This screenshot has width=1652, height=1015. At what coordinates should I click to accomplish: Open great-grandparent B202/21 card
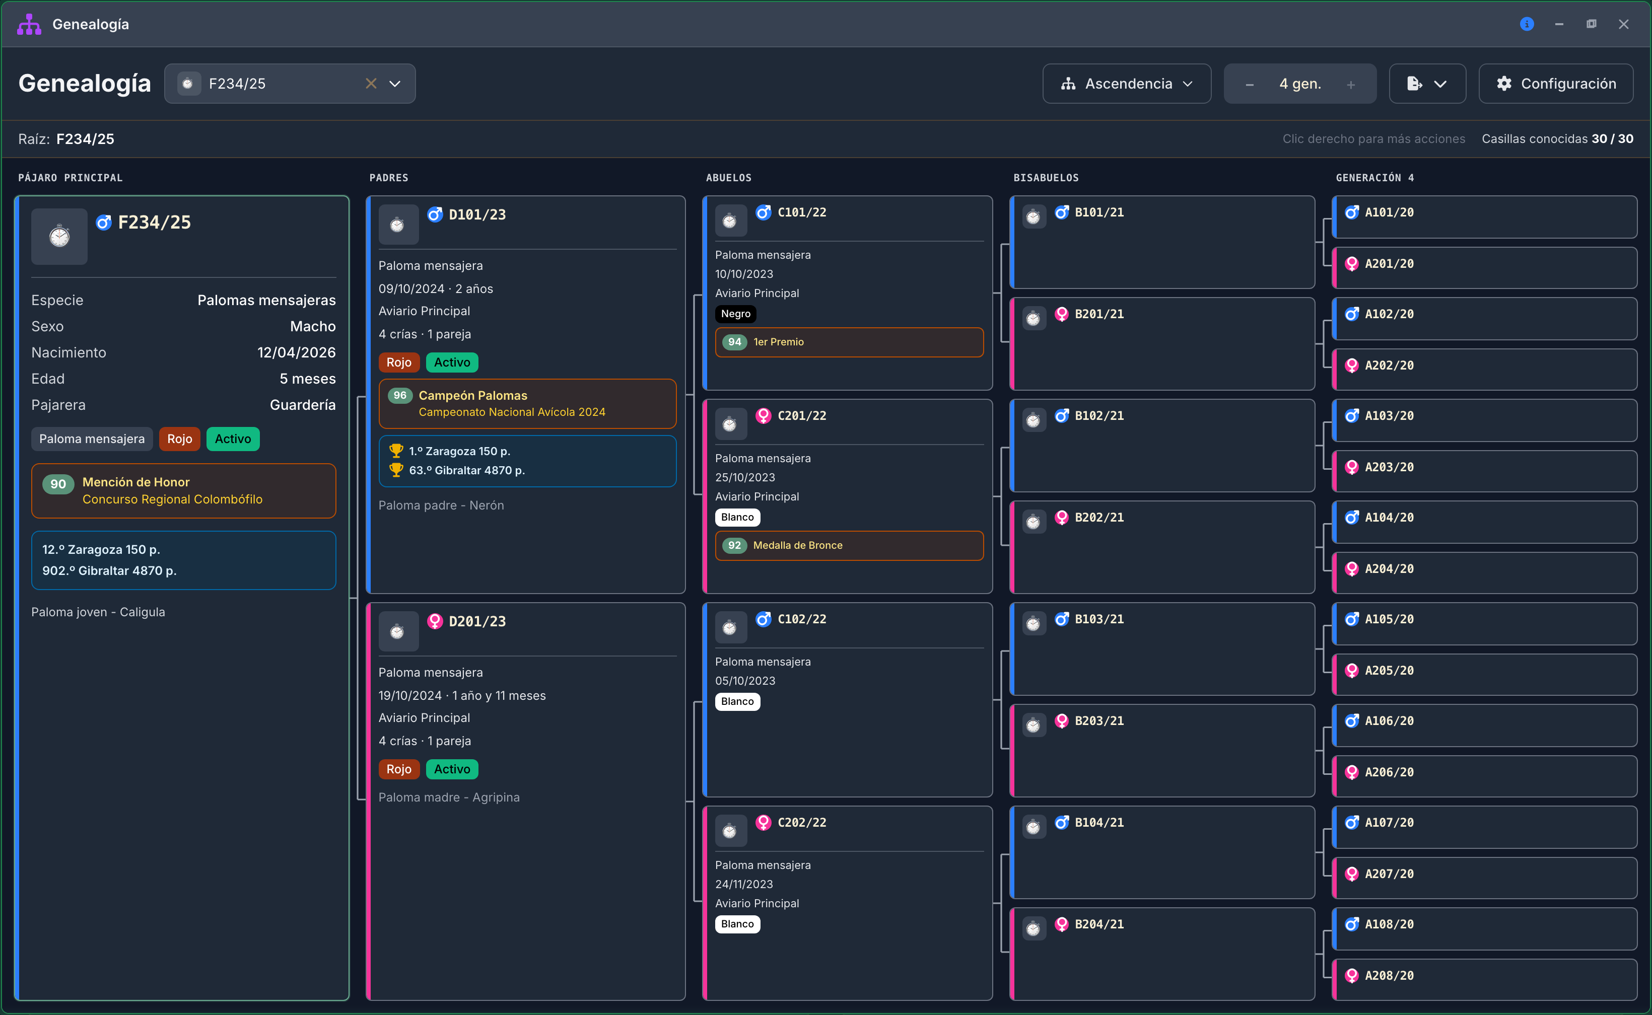[1162, 547]
